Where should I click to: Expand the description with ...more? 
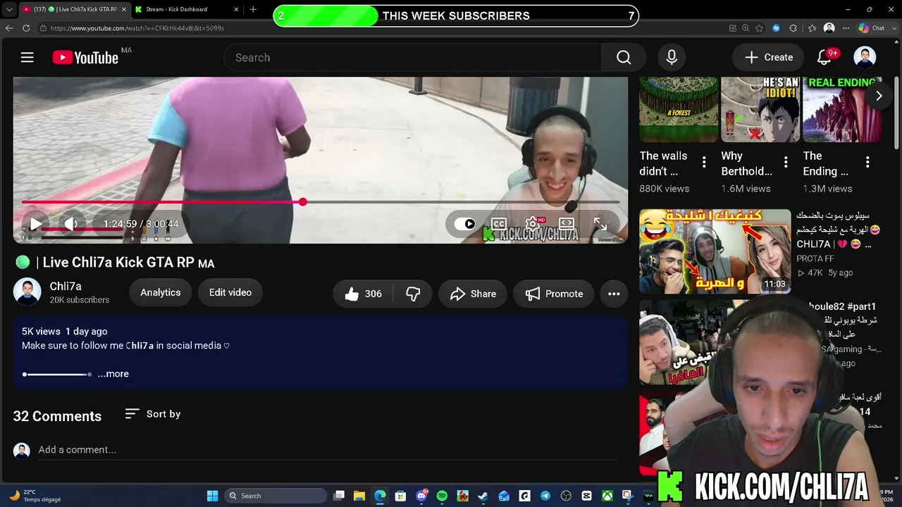(113, 374)
